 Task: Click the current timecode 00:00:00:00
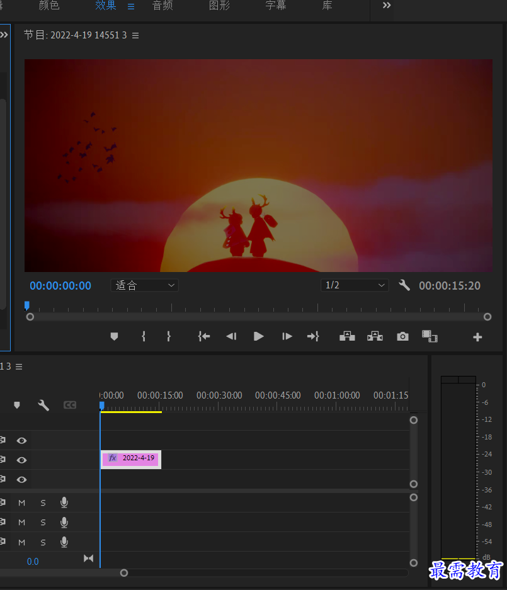[x=60, y=286]
